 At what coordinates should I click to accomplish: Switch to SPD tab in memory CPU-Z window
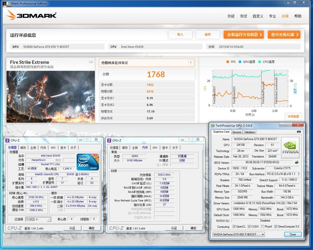coord(155,148)
